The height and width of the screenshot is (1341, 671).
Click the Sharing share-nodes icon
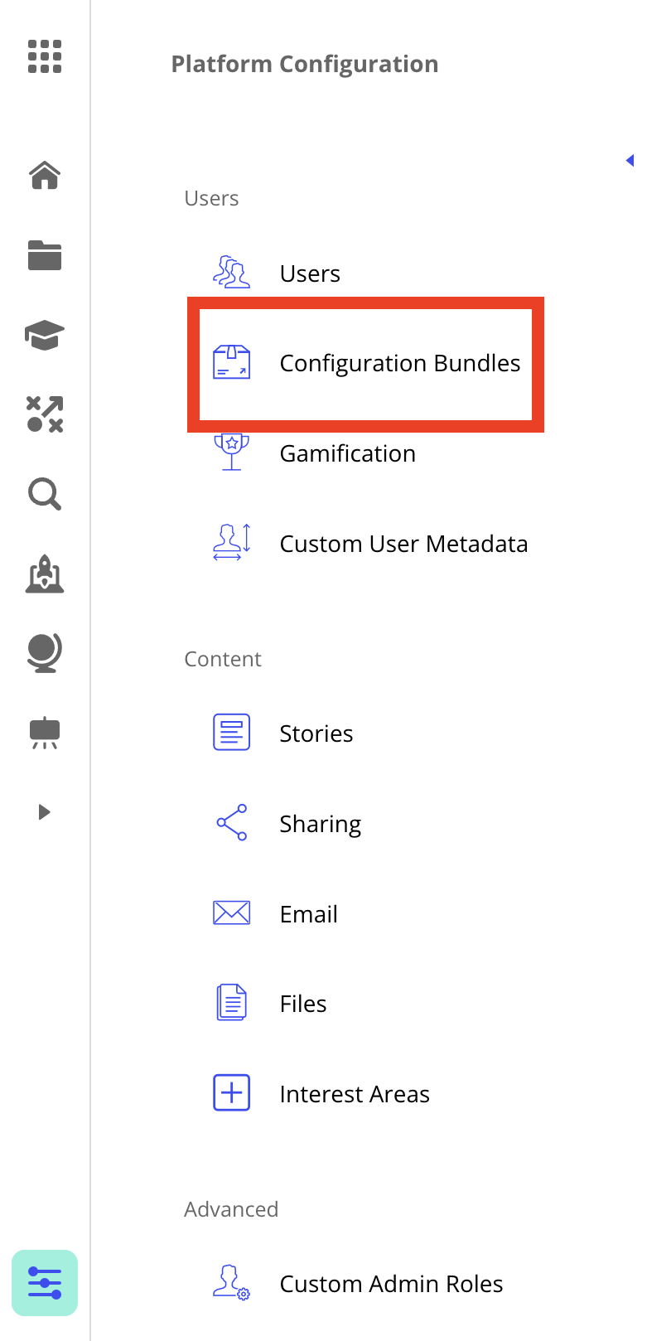point(232,823)
